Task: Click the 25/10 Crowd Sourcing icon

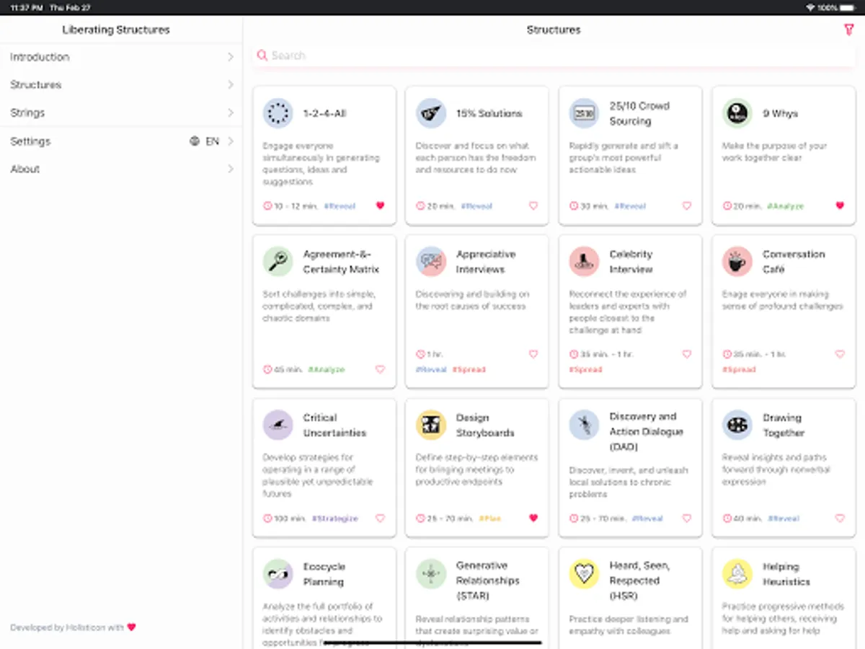Action: 584,113
